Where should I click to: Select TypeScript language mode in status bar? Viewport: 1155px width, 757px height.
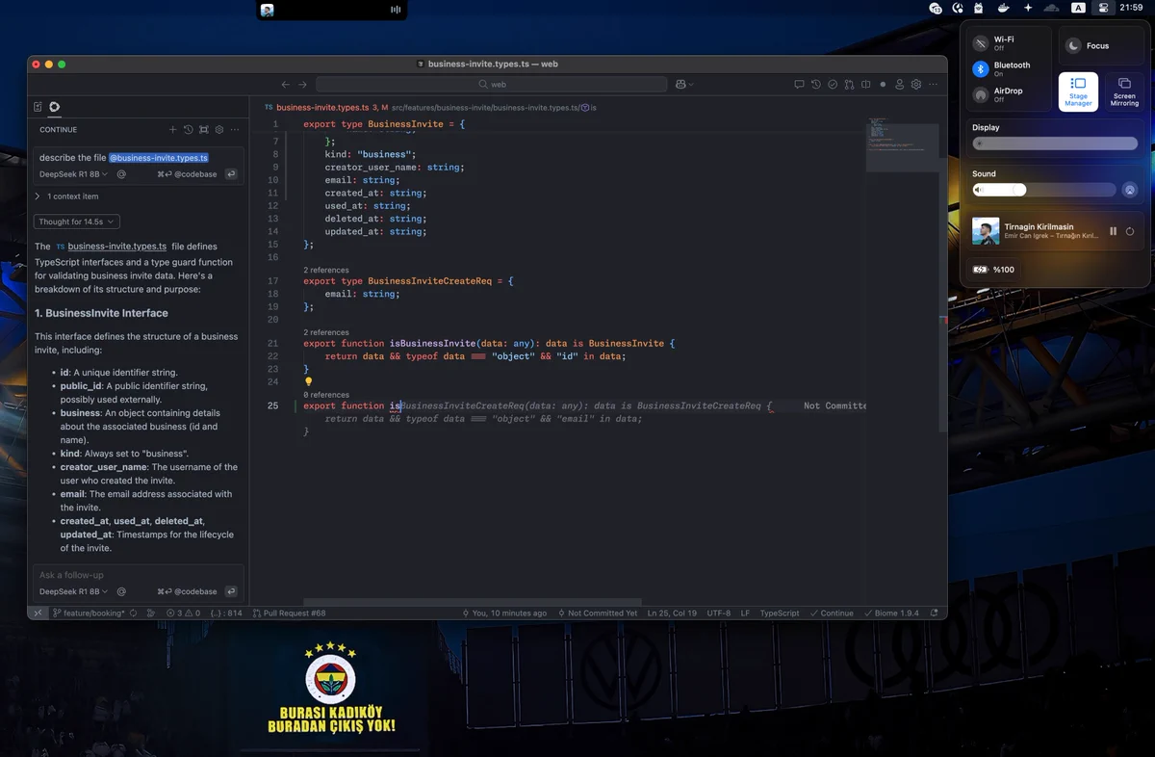(x=780, y=613)
